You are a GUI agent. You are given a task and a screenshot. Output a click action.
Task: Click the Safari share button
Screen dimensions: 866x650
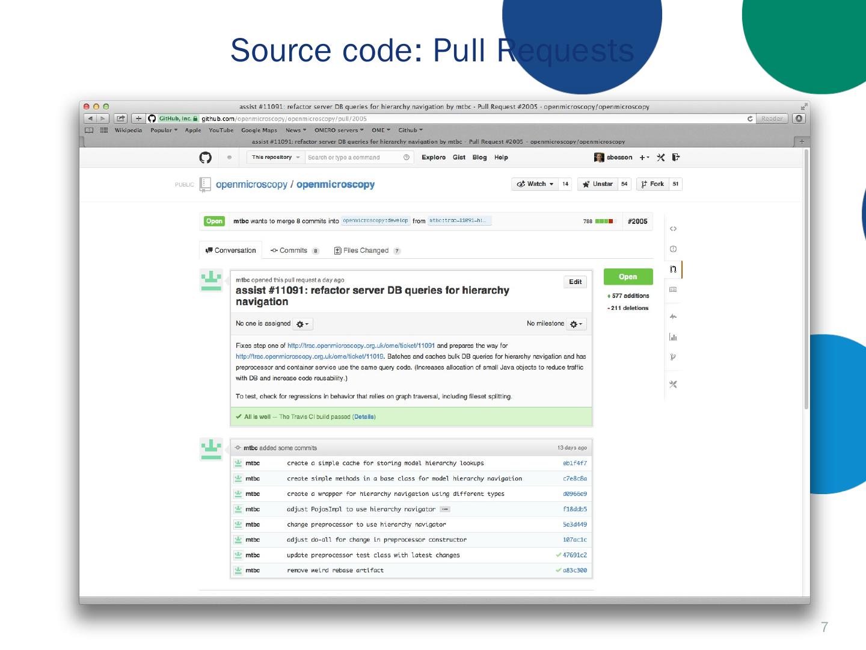[120, 119]
